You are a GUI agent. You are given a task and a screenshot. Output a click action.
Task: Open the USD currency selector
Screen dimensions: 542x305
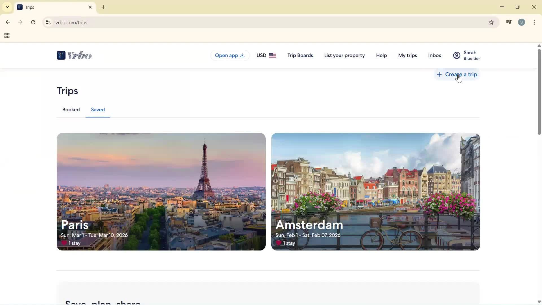click(x=266, y=55)
